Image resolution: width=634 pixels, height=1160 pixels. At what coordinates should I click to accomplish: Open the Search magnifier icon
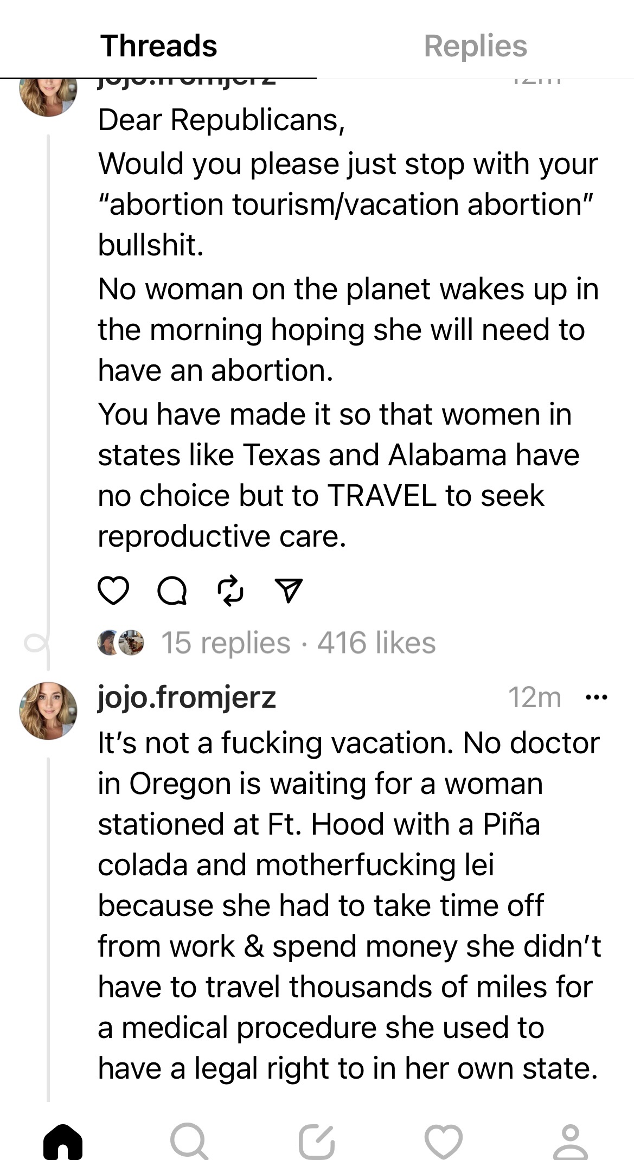(189, 1140)
